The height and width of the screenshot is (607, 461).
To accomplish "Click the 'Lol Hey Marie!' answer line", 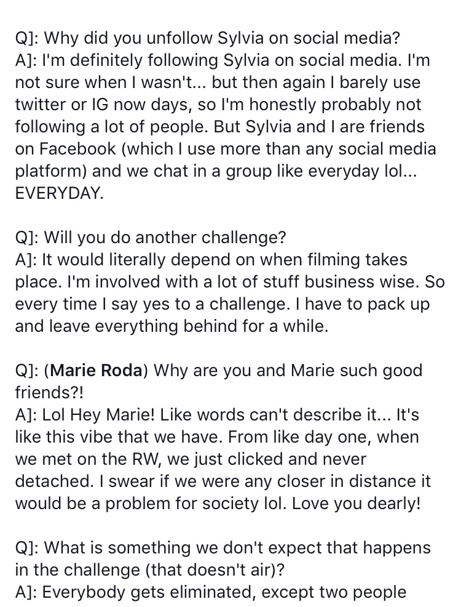I will [x=217, y=415].
